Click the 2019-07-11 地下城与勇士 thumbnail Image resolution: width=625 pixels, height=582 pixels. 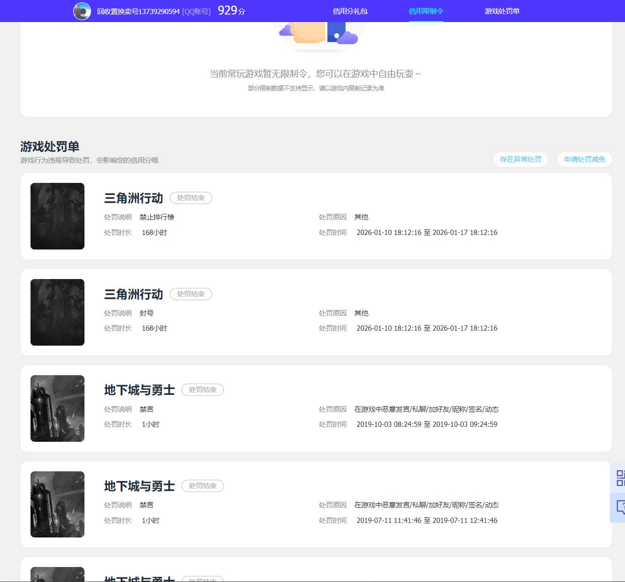click(57, 504)
